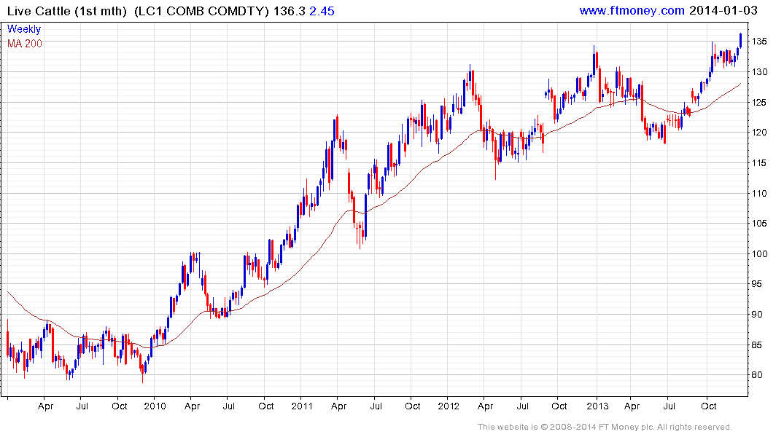Click the 2012 year label on time axis

449,406
